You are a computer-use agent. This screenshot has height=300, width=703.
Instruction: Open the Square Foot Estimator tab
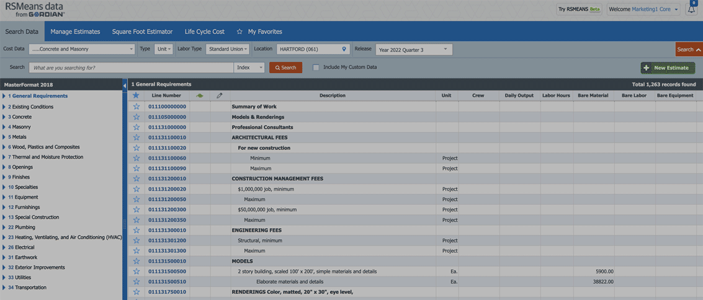click(x=142, y=32)
